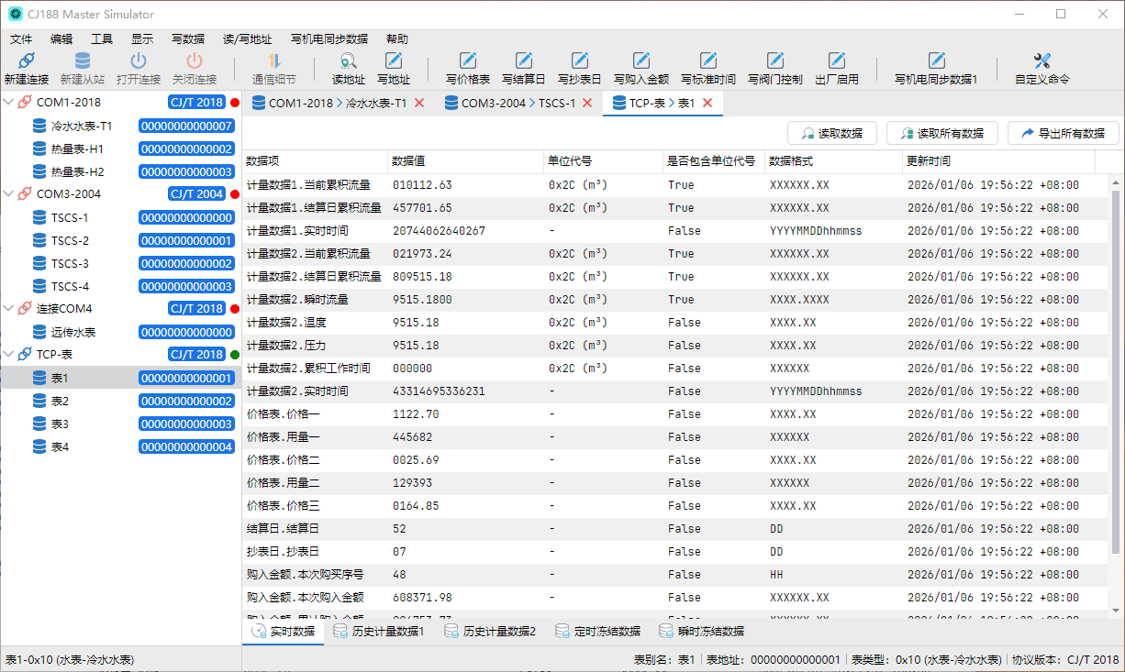Click the 数据值 column header
1125x672 pixels.
pyautogui.click(x=408, y=161)
